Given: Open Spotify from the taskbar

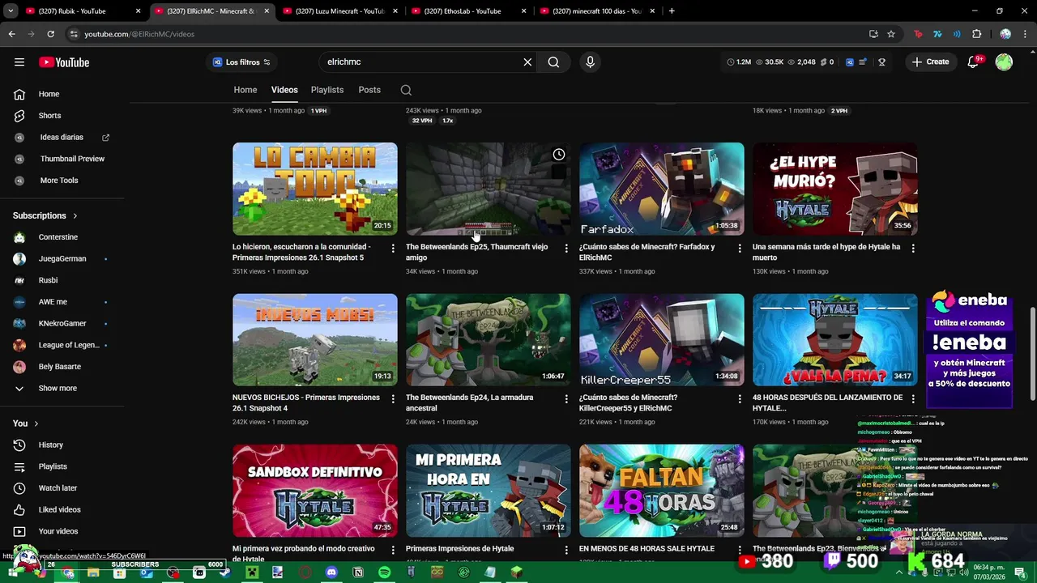Looking at the screenshot, I should tap(384, 572).
